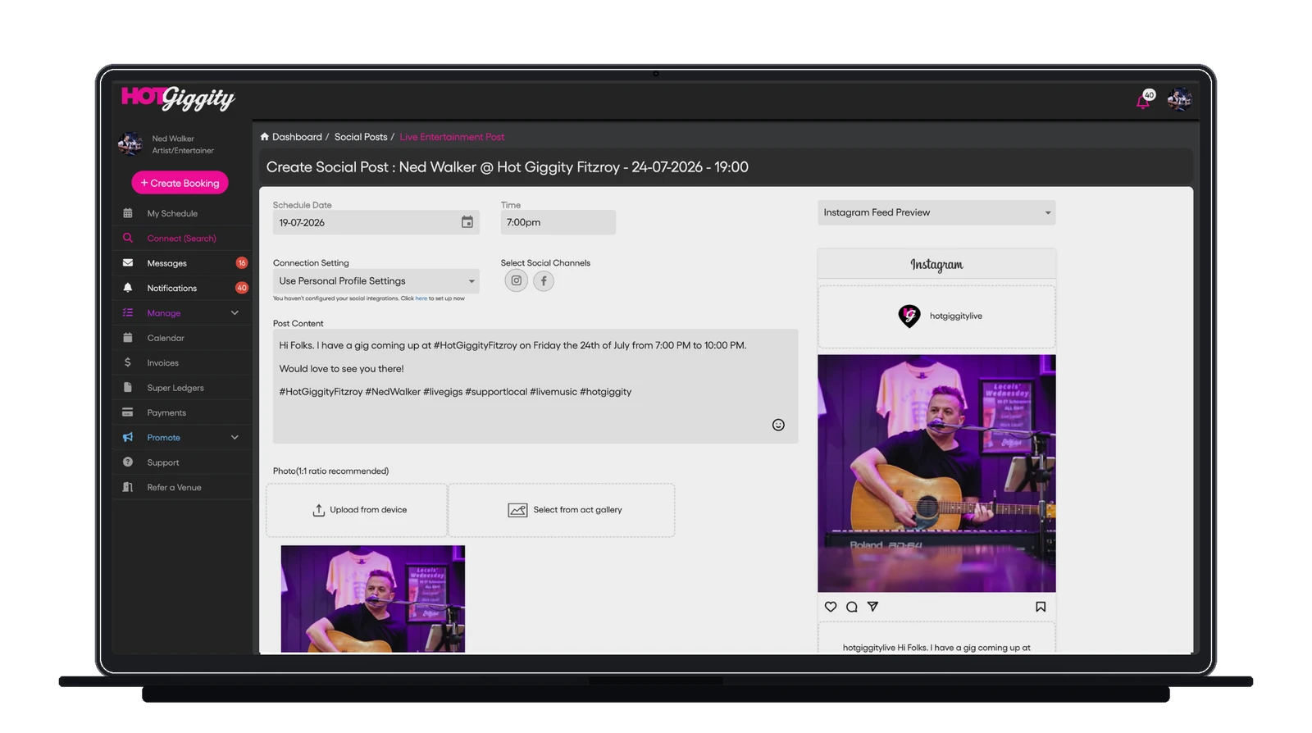Viewport: 1312px width, 733px height.
Task: Expand the Promote section chevron
Action: 235,437
